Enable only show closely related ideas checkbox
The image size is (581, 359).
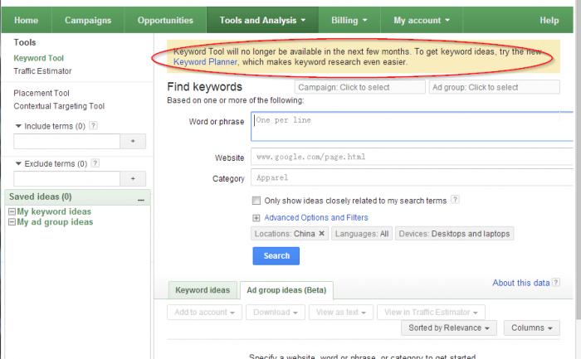(256, 201)
